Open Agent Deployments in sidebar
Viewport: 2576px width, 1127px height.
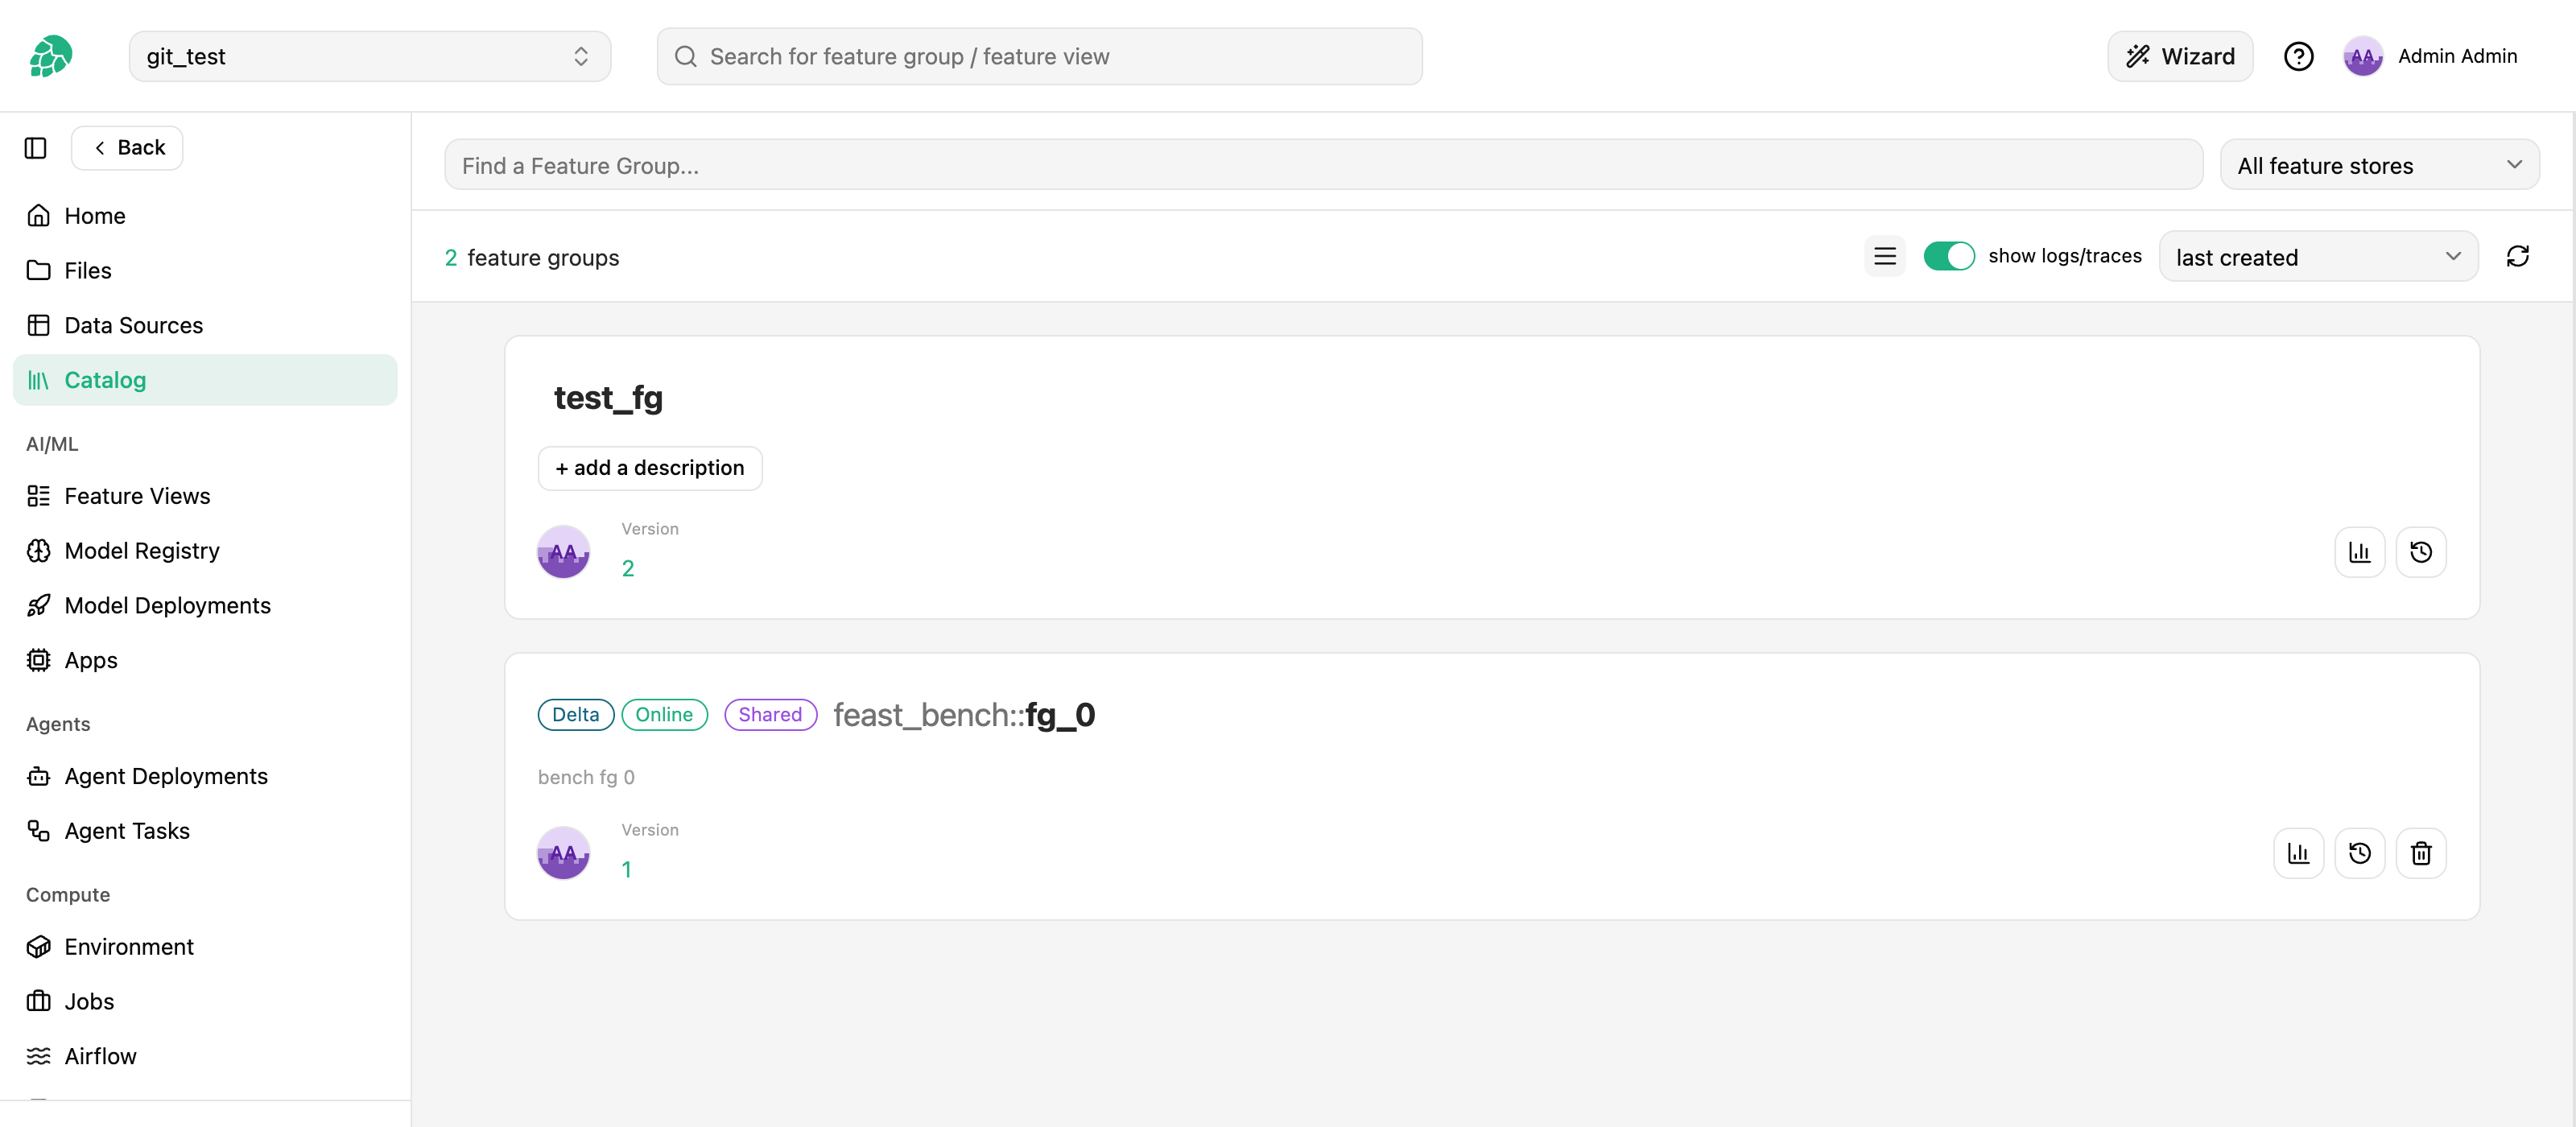pyautogui.click(x=205, y=776)
